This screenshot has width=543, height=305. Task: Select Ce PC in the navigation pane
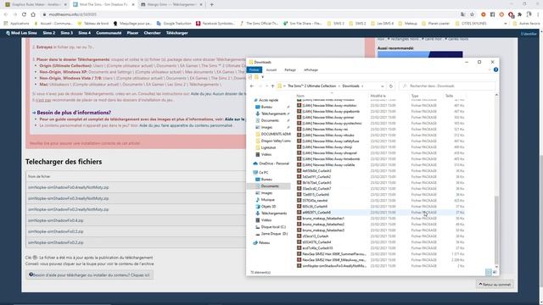tap(263, 172)
